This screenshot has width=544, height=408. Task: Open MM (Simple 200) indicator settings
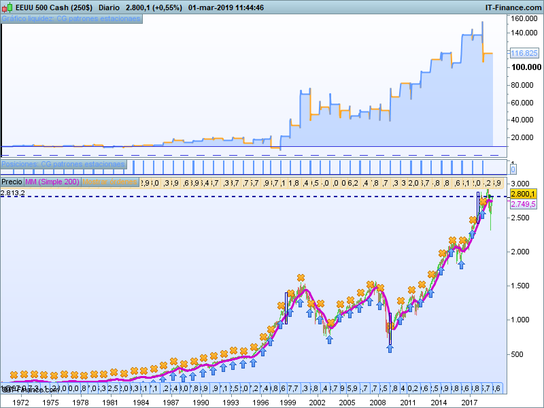[52, 182]
